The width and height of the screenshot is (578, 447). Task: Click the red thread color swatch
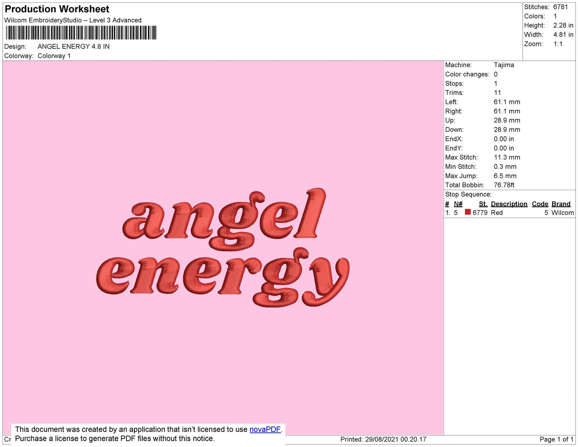468,212
